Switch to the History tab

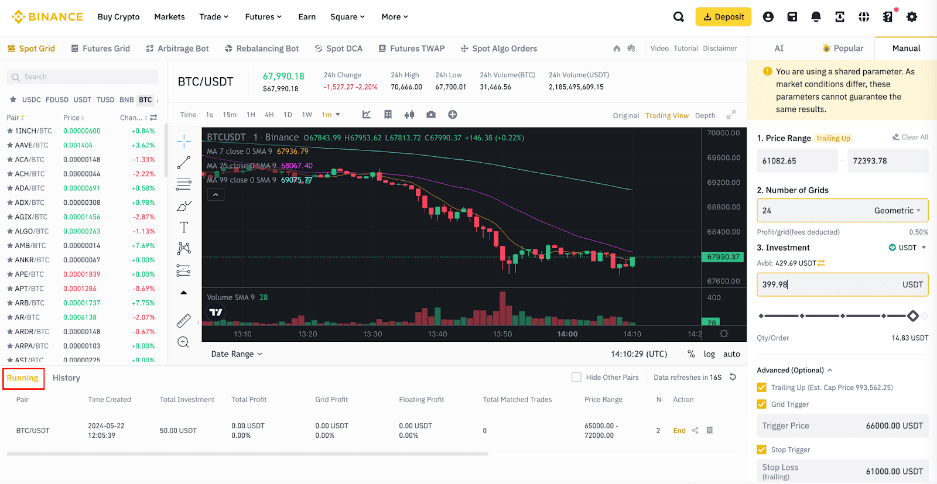tap(66, 378)
